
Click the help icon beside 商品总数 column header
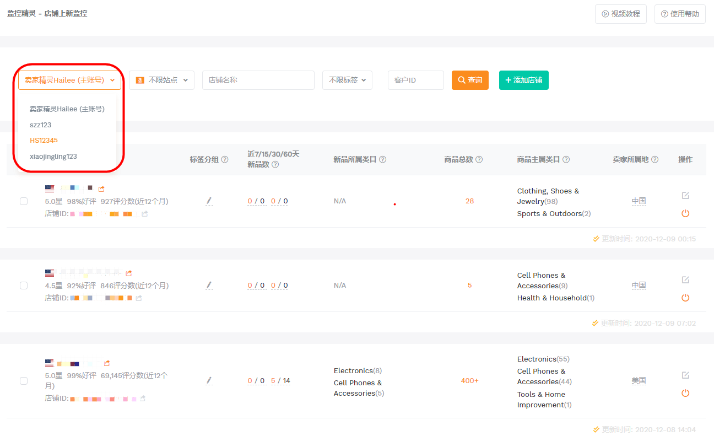click(x=479, y=159)
